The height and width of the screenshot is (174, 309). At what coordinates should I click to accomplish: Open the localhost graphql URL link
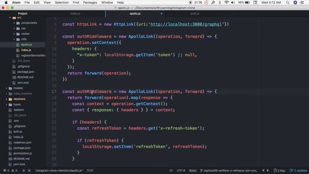(186, 24)
